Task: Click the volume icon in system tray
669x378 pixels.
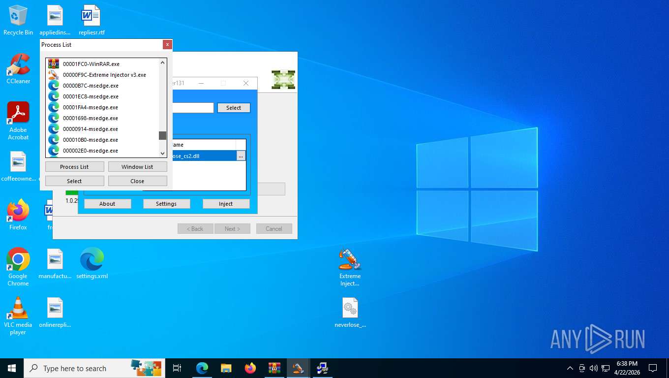Action: (x=594, y=368)
